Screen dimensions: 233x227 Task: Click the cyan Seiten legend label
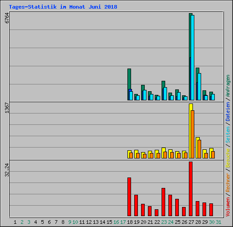coord(228,135)
